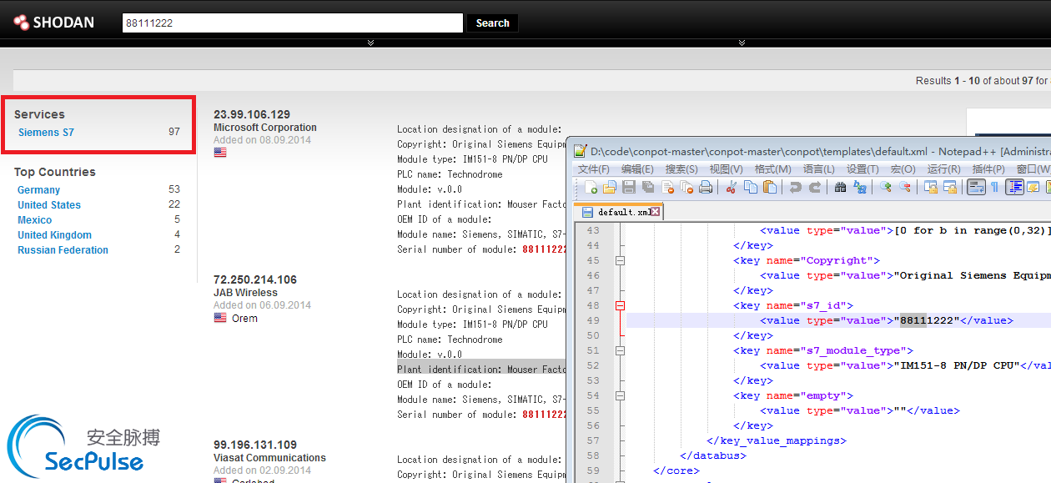Close the default.xml tab in Notepad++

(x=656, y=212)
